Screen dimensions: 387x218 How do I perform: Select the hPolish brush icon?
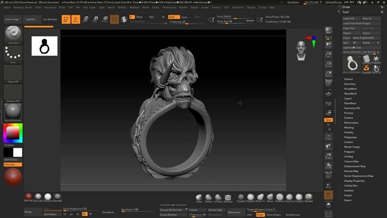click(218, 198)
